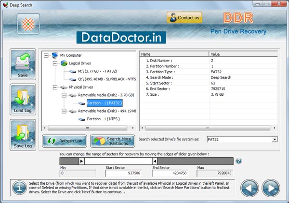Screen dimensions: 289x203
Task: Open the Contact us button
Action: (x=184, y=18)
